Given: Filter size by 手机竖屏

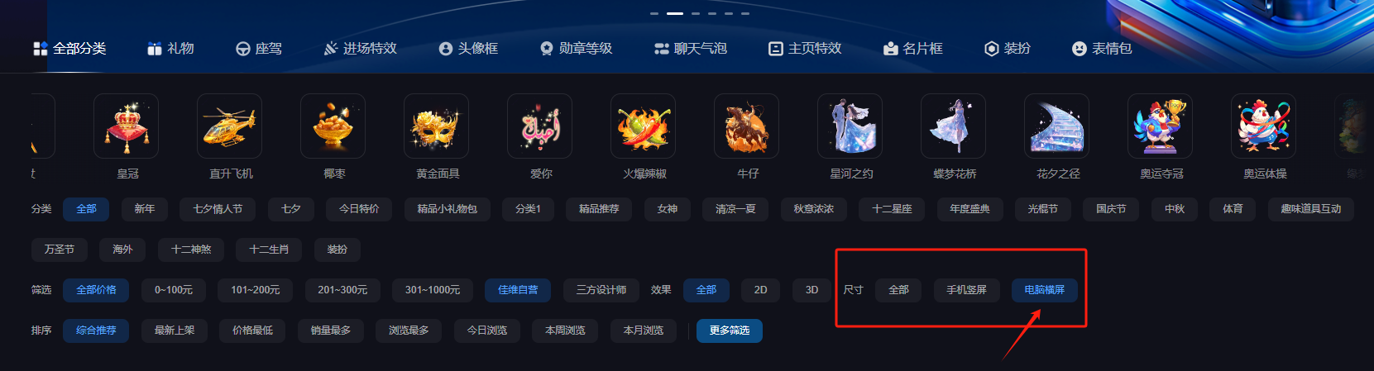Looking at the screenshot, I should [966, 290].
